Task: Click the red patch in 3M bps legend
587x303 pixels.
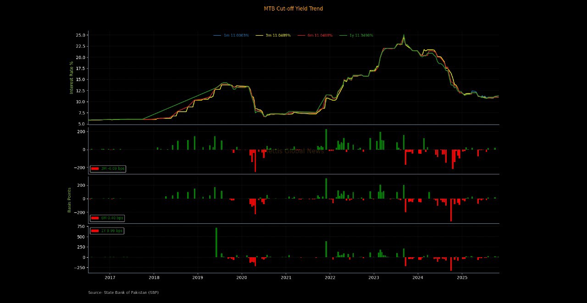Action: point(95,169)
